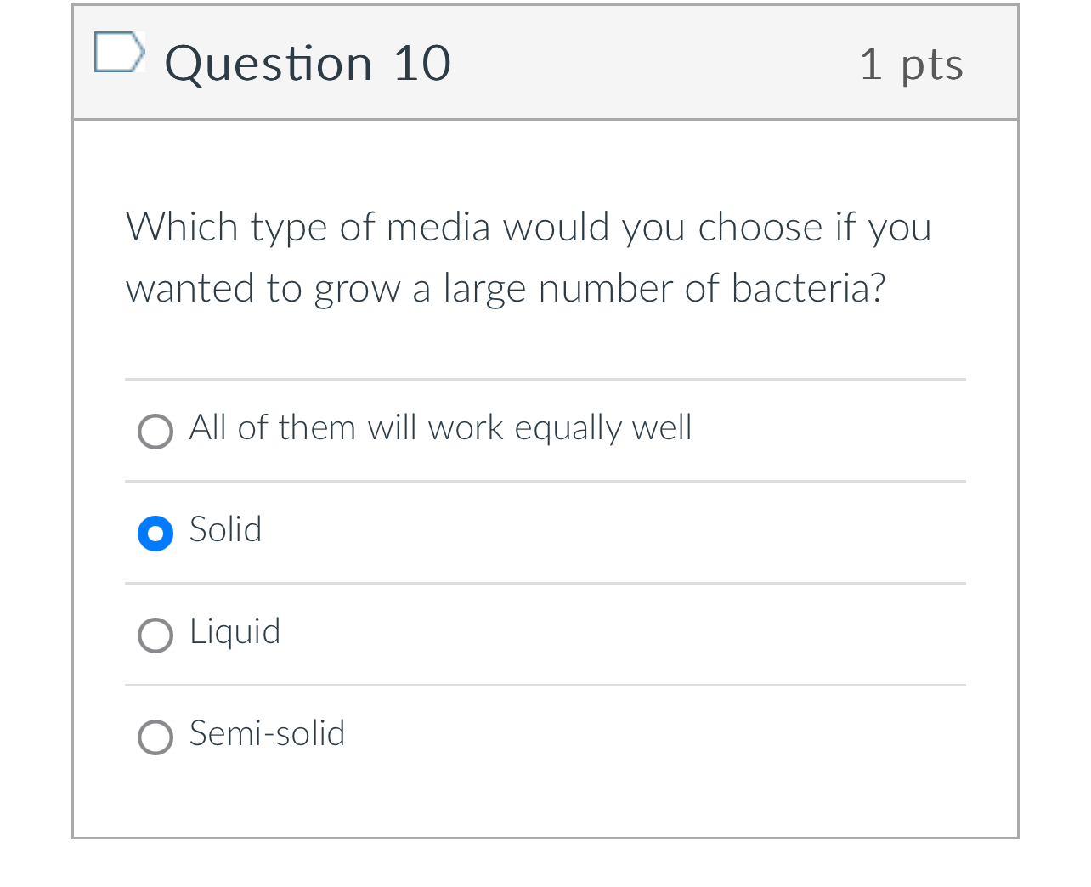The image size is (1091, 887).
Task: Click the word "choose" in the question prompt
Action: click(760, 228)
